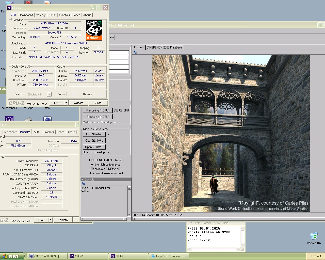Click in Notepad text area
This screenshot has height=260, width=325.
pyautogui.click(x=214, y=237)
